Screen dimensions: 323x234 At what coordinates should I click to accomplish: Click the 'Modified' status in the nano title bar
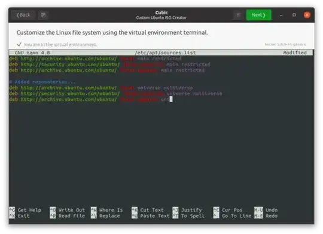[295, 53]
